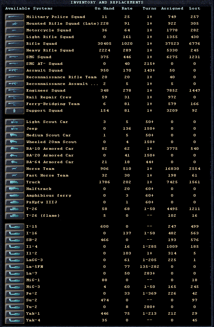Screen dimensions: 214x327
Task: Click the Yak-1 fighter icon
Action: (14, 314)
